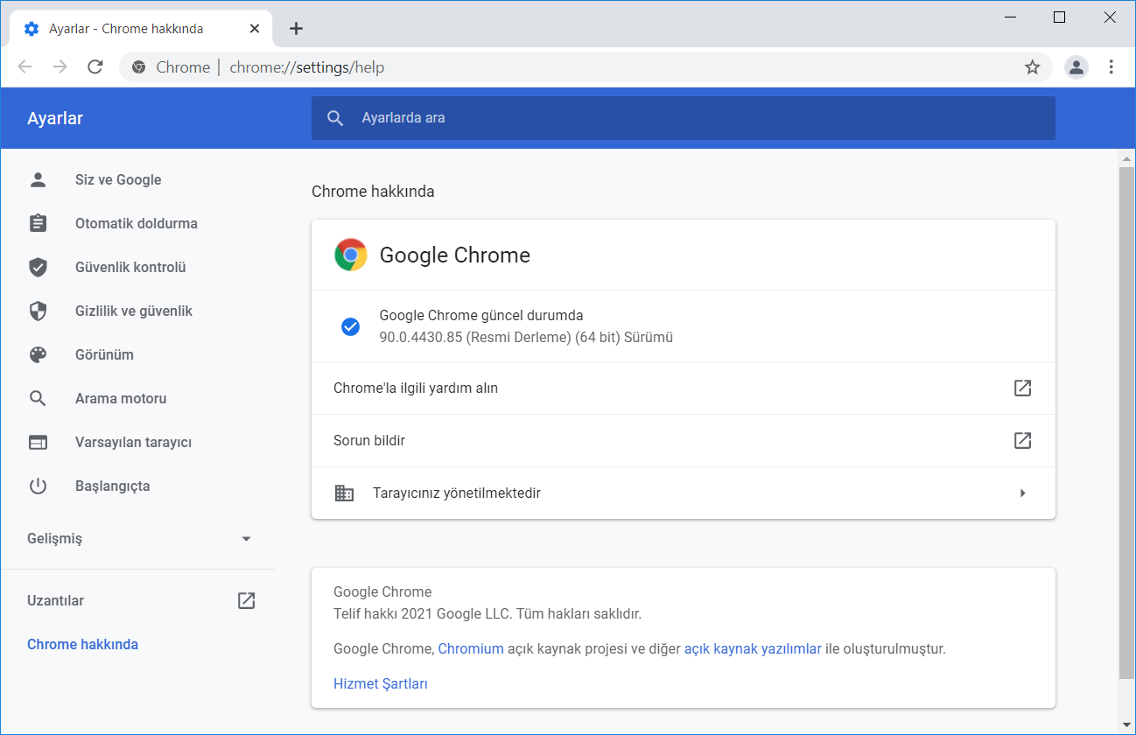
Task: Click the scrollbar up arrow
Action: pyautogui.click(x=1126, y=158)
